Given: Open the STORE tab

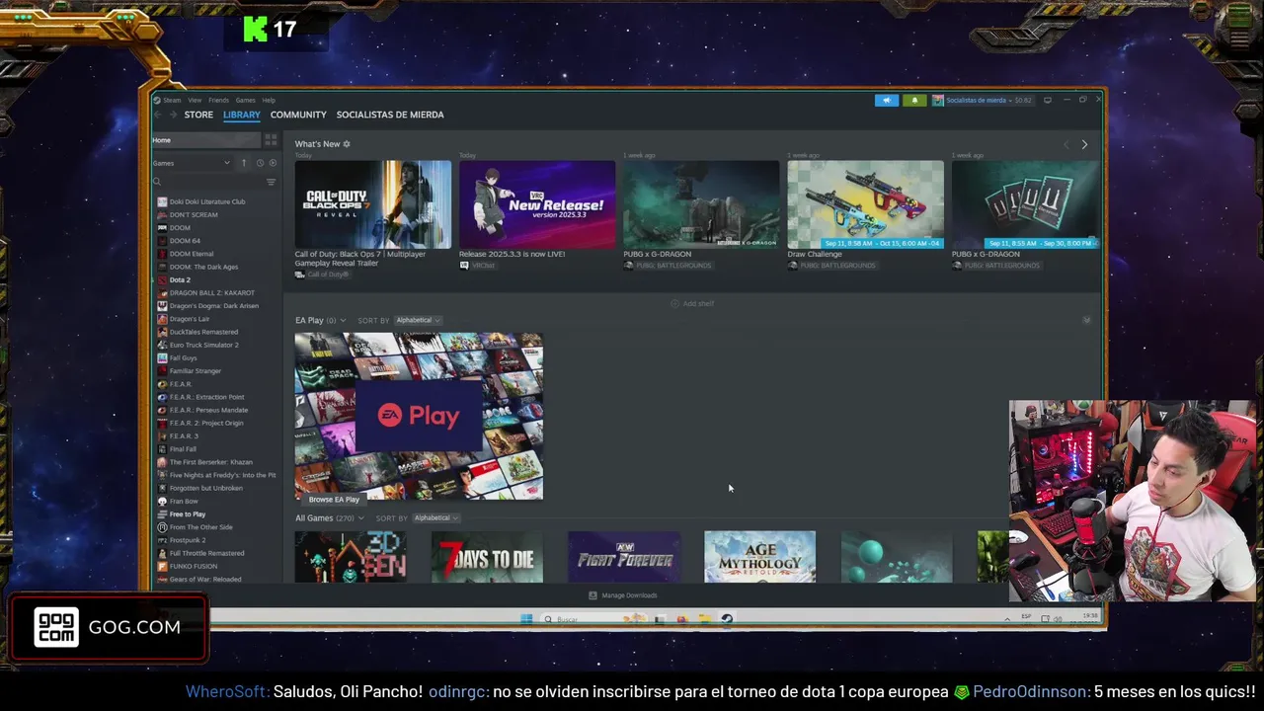Looking at the screenshot, I should tap(198, 115).
